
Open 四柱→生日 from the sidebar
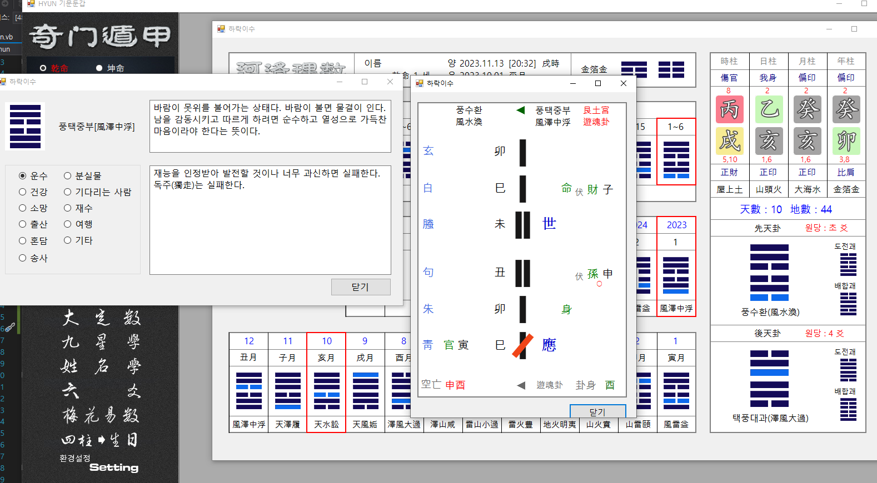coord(100,440)
